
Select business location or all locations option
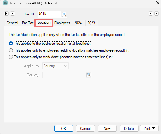point(11,44)
